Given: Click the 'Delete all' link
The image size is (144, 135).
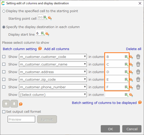Looking at the screenshot, I should click(134, 49).
